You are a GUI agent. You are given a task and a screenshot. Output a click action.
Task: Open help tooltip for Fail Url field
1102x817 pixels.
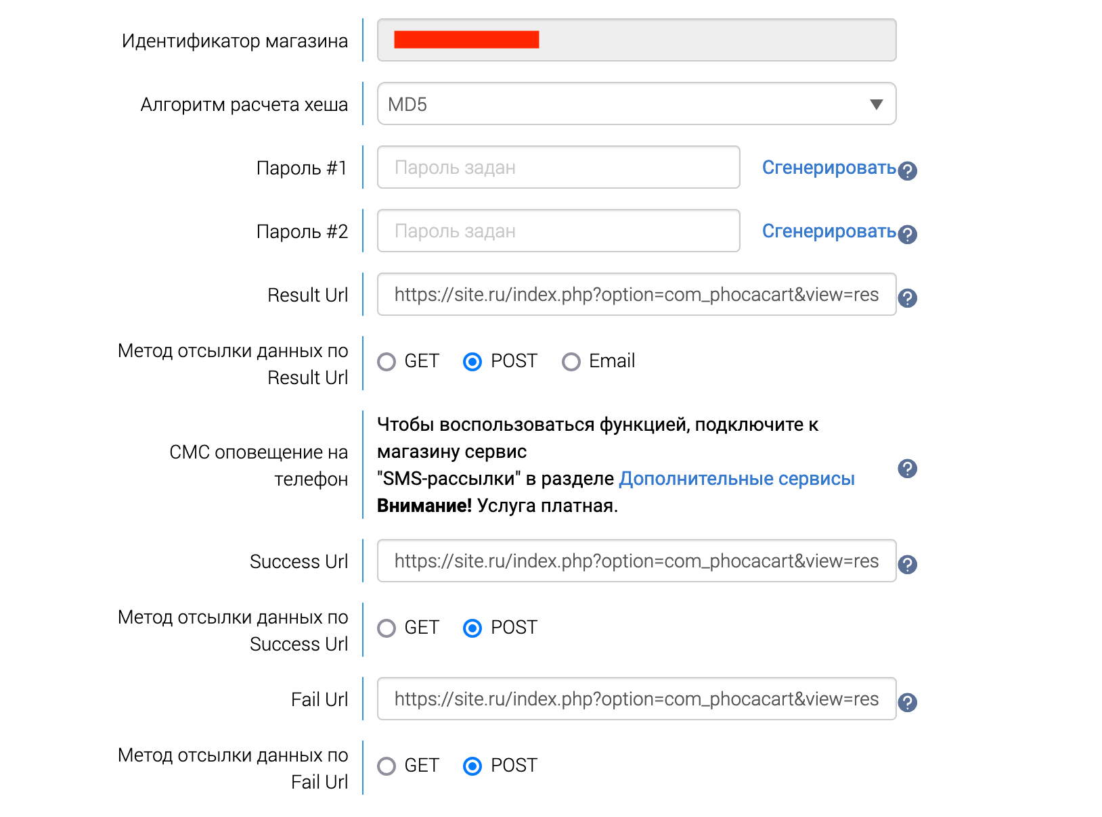908,702
